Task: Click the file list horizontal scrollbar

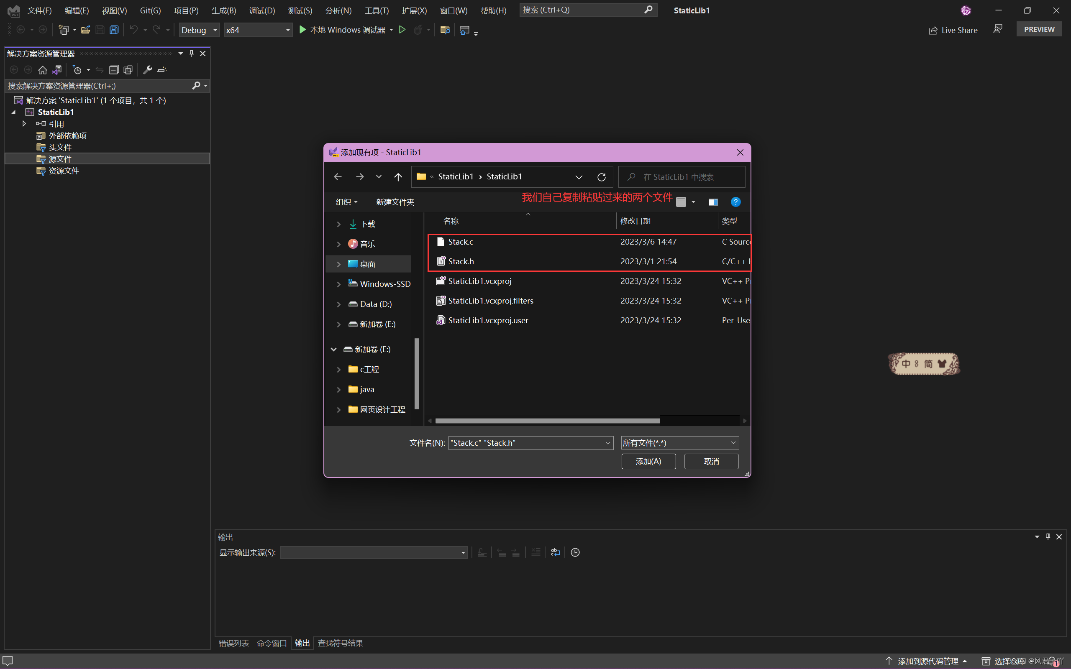Action: point(547,421)
